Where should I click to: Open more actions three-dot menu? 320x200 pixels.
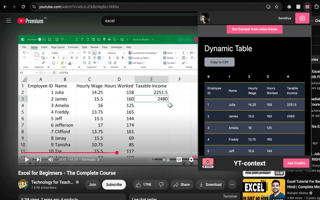232,184
